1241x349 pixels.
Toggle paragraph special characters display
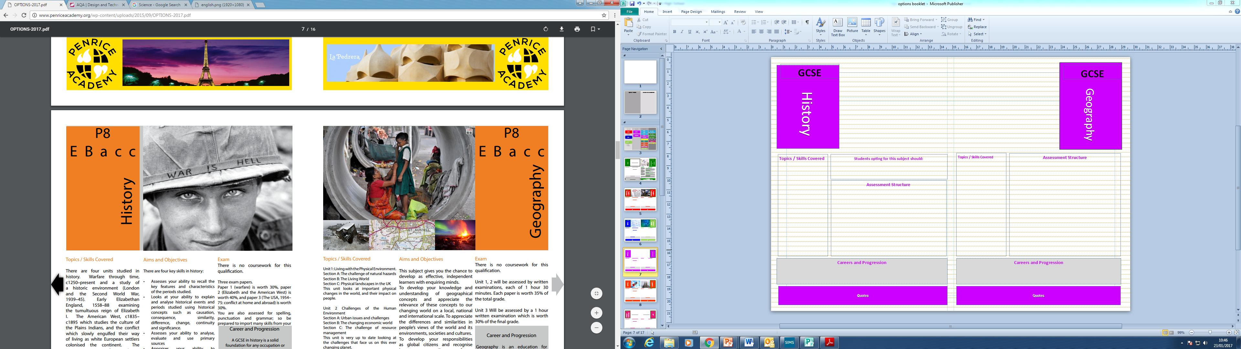click(x=807, y=22)
